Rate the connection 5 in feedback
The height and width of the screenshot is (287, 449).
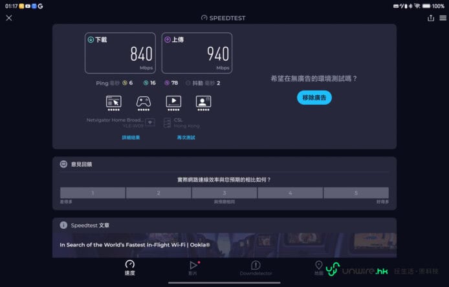pyautogui.click(x=356, y=193)
